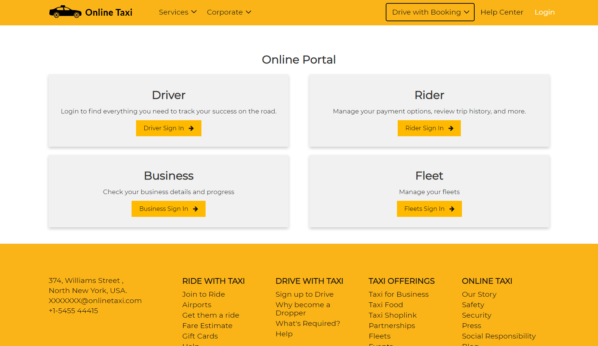Click the Fleets Sign In button
The width and height of the screenshot is (598, 346).
tap(429, 209)
